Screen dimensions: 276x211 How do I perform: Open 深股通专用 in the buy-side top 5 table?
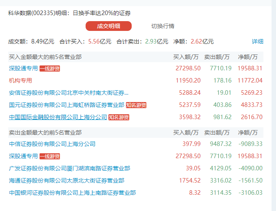[x=23, y=68]
